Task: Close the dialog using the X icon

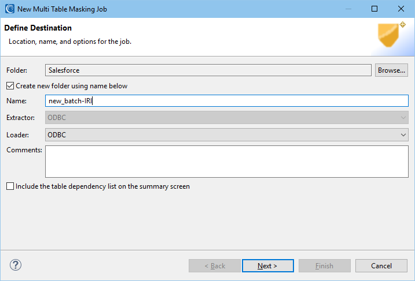Action: tap(401, 9)
